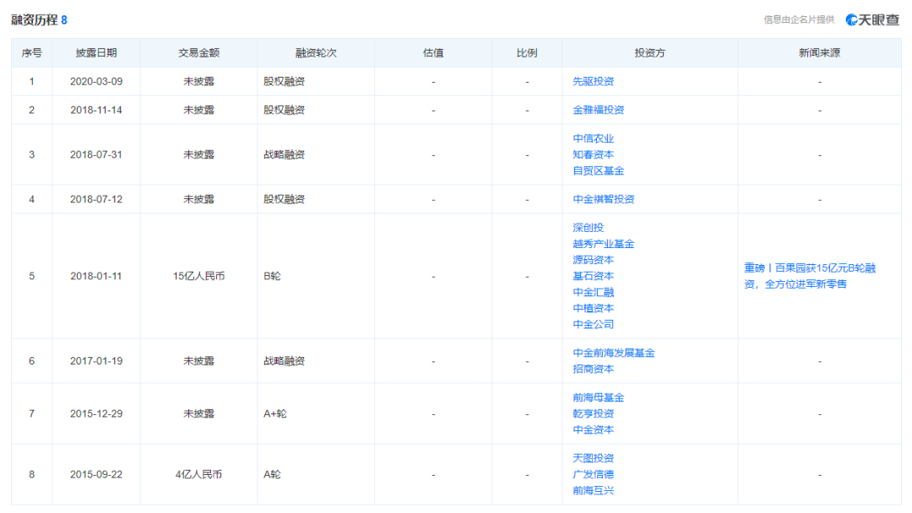Image resolution: width=912 pixels, height=513 pixels.
Task: Select date cell 2018-07-31
Action: 96,154
